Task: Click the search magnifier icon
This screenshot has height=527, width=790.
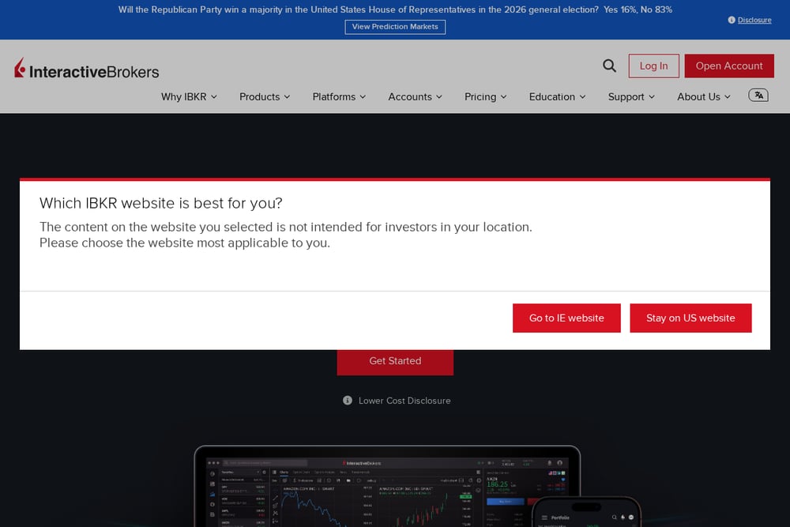Action: [x=609, y=66]
